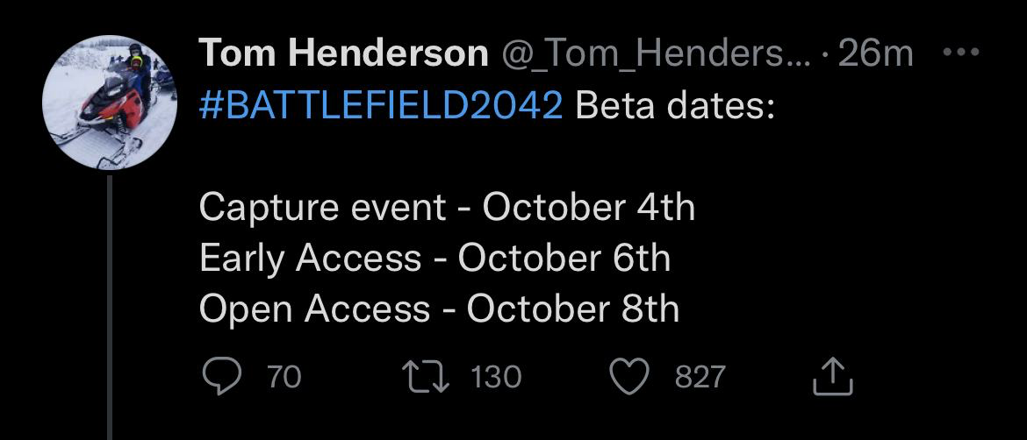Select the "Capture event" text
1027x440 pixels.
click(322, 208)
